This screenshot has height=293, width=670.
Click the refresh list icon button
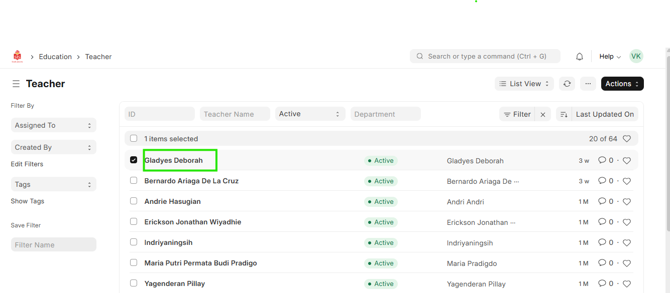point(567,84)
